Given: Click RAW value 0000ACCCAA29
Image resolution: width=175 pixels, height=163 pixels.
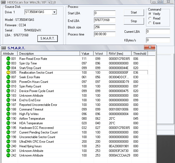Looking at the screenshot, I should coord(119,155).
